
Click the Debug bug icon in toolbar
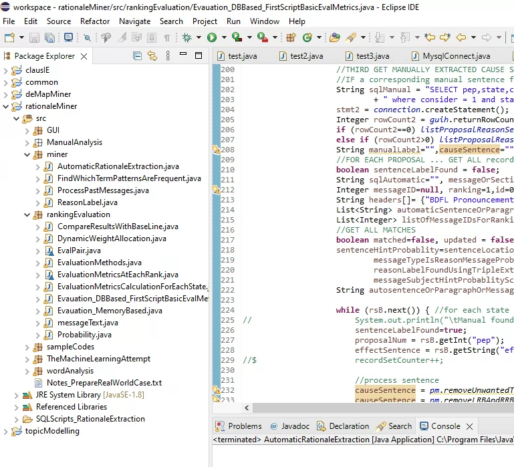pyautogui.click(x=186, y=38)
